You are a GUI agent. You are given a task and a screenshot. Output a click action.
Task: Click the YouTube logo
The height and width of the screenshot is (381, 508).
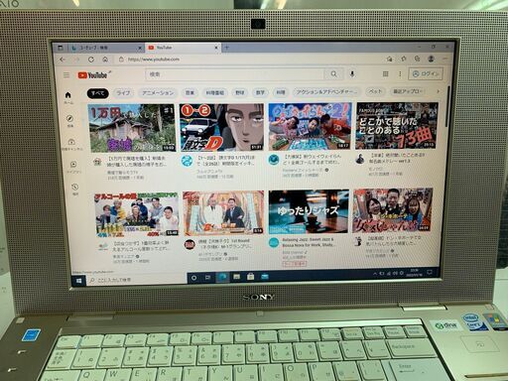point(93,75)
